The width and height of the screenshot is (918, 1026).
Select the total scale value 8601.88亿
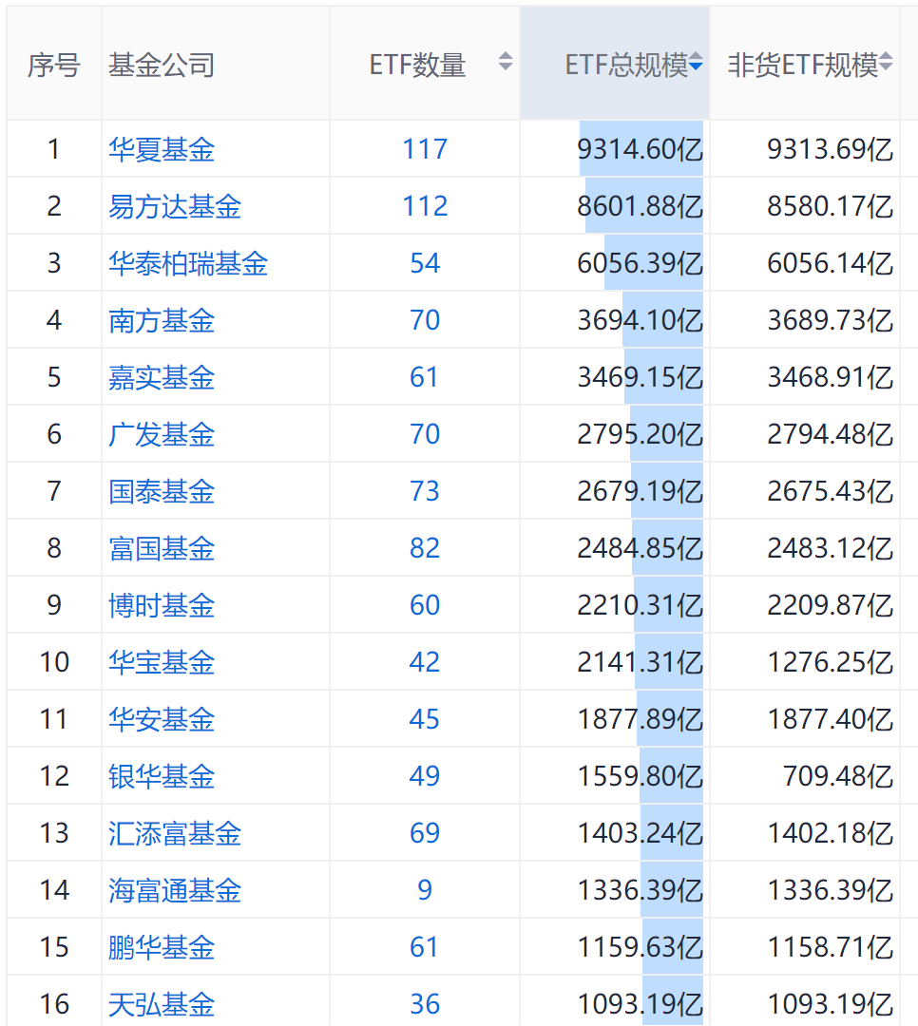coord(640,206)
